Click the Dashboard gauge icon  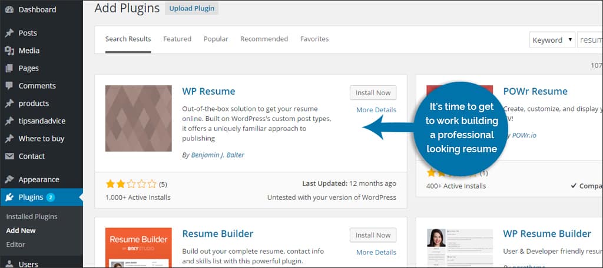pyautogui.click(x=9, y=9)
